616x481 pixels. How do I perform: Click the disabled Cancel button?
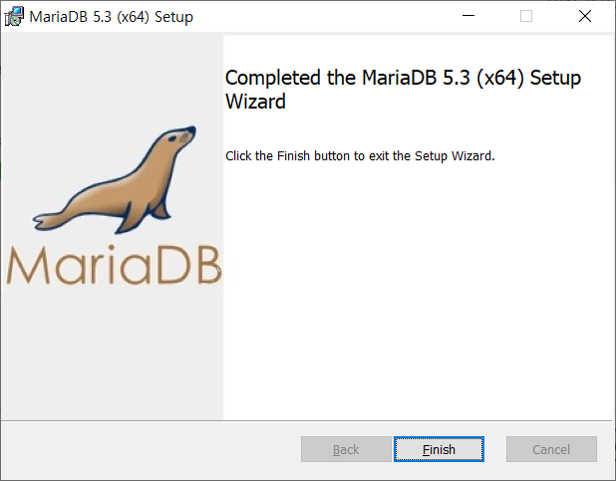[551, 449]
